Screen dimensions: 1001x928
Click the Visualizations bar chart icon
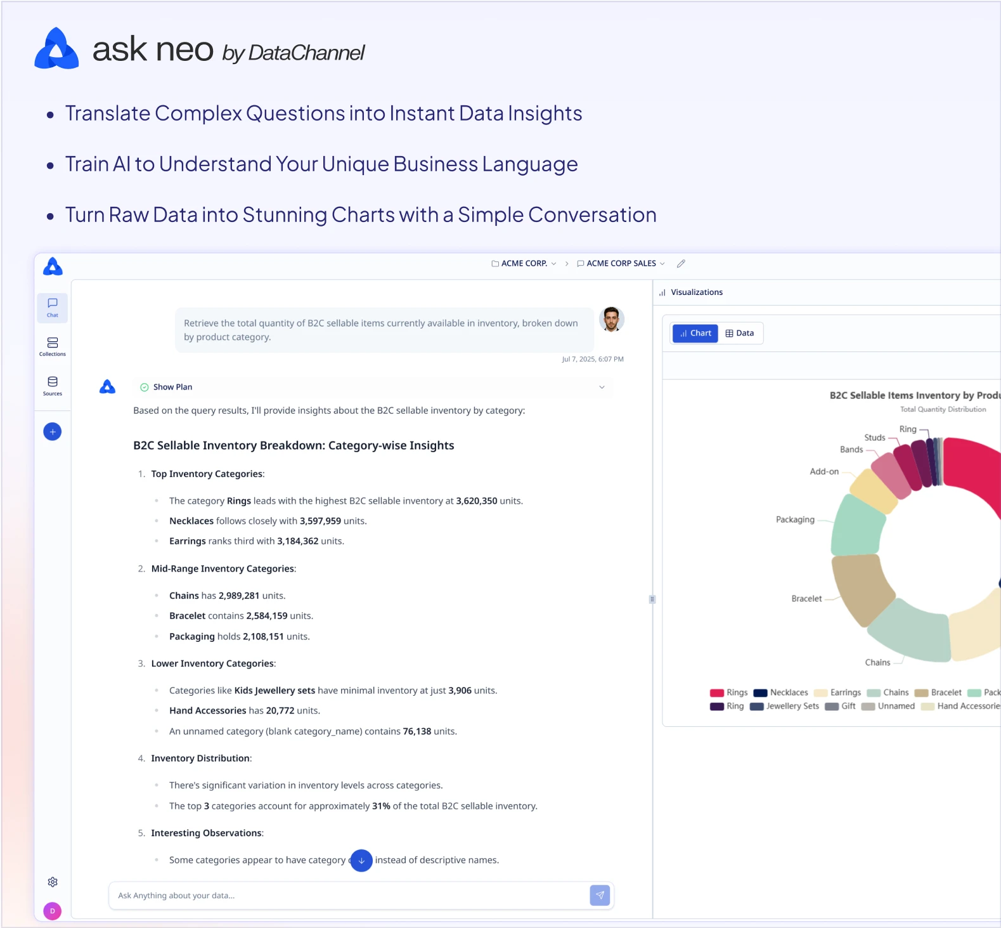coord(662,292)
